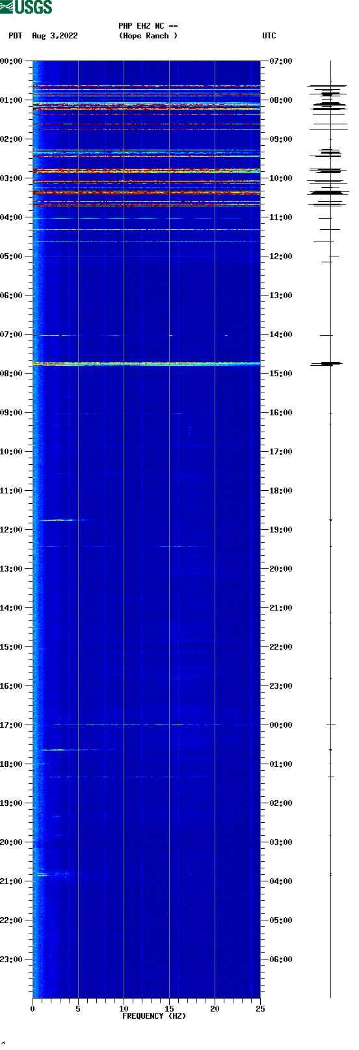Click the 'PDT' timezone label
The height and width of the screenshot is (1050, 359).
click(16, 36)
